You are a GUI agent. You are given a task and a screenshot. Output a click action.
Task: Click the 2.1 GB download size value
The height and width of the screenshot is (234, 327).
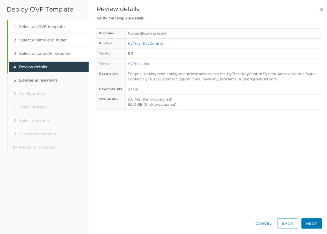click(x=133, y=89)
